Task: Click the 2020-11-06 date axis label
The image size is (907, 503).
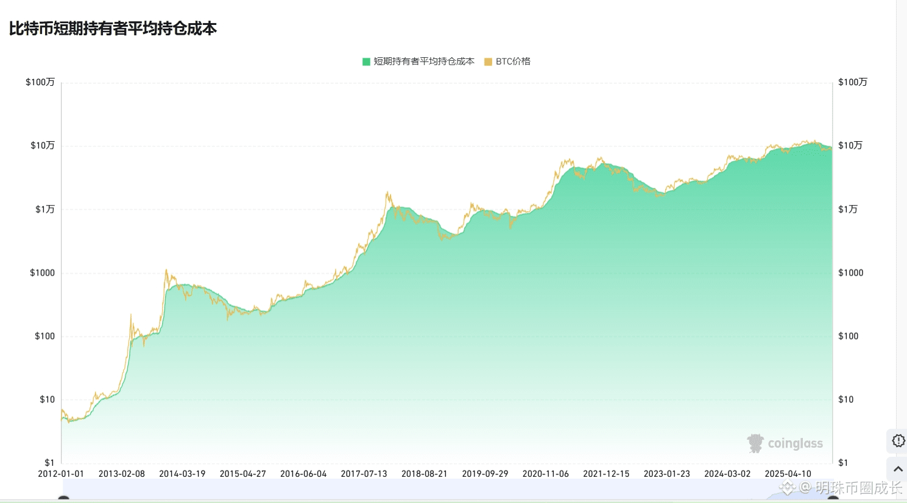Action: click(546, 474)
